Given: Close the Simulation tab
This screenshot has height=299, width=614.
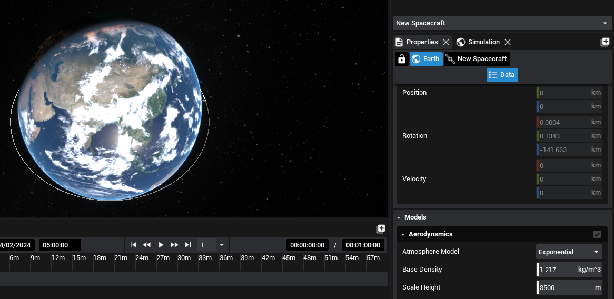Looking at the screenshot, I should [x=508, y=42].
